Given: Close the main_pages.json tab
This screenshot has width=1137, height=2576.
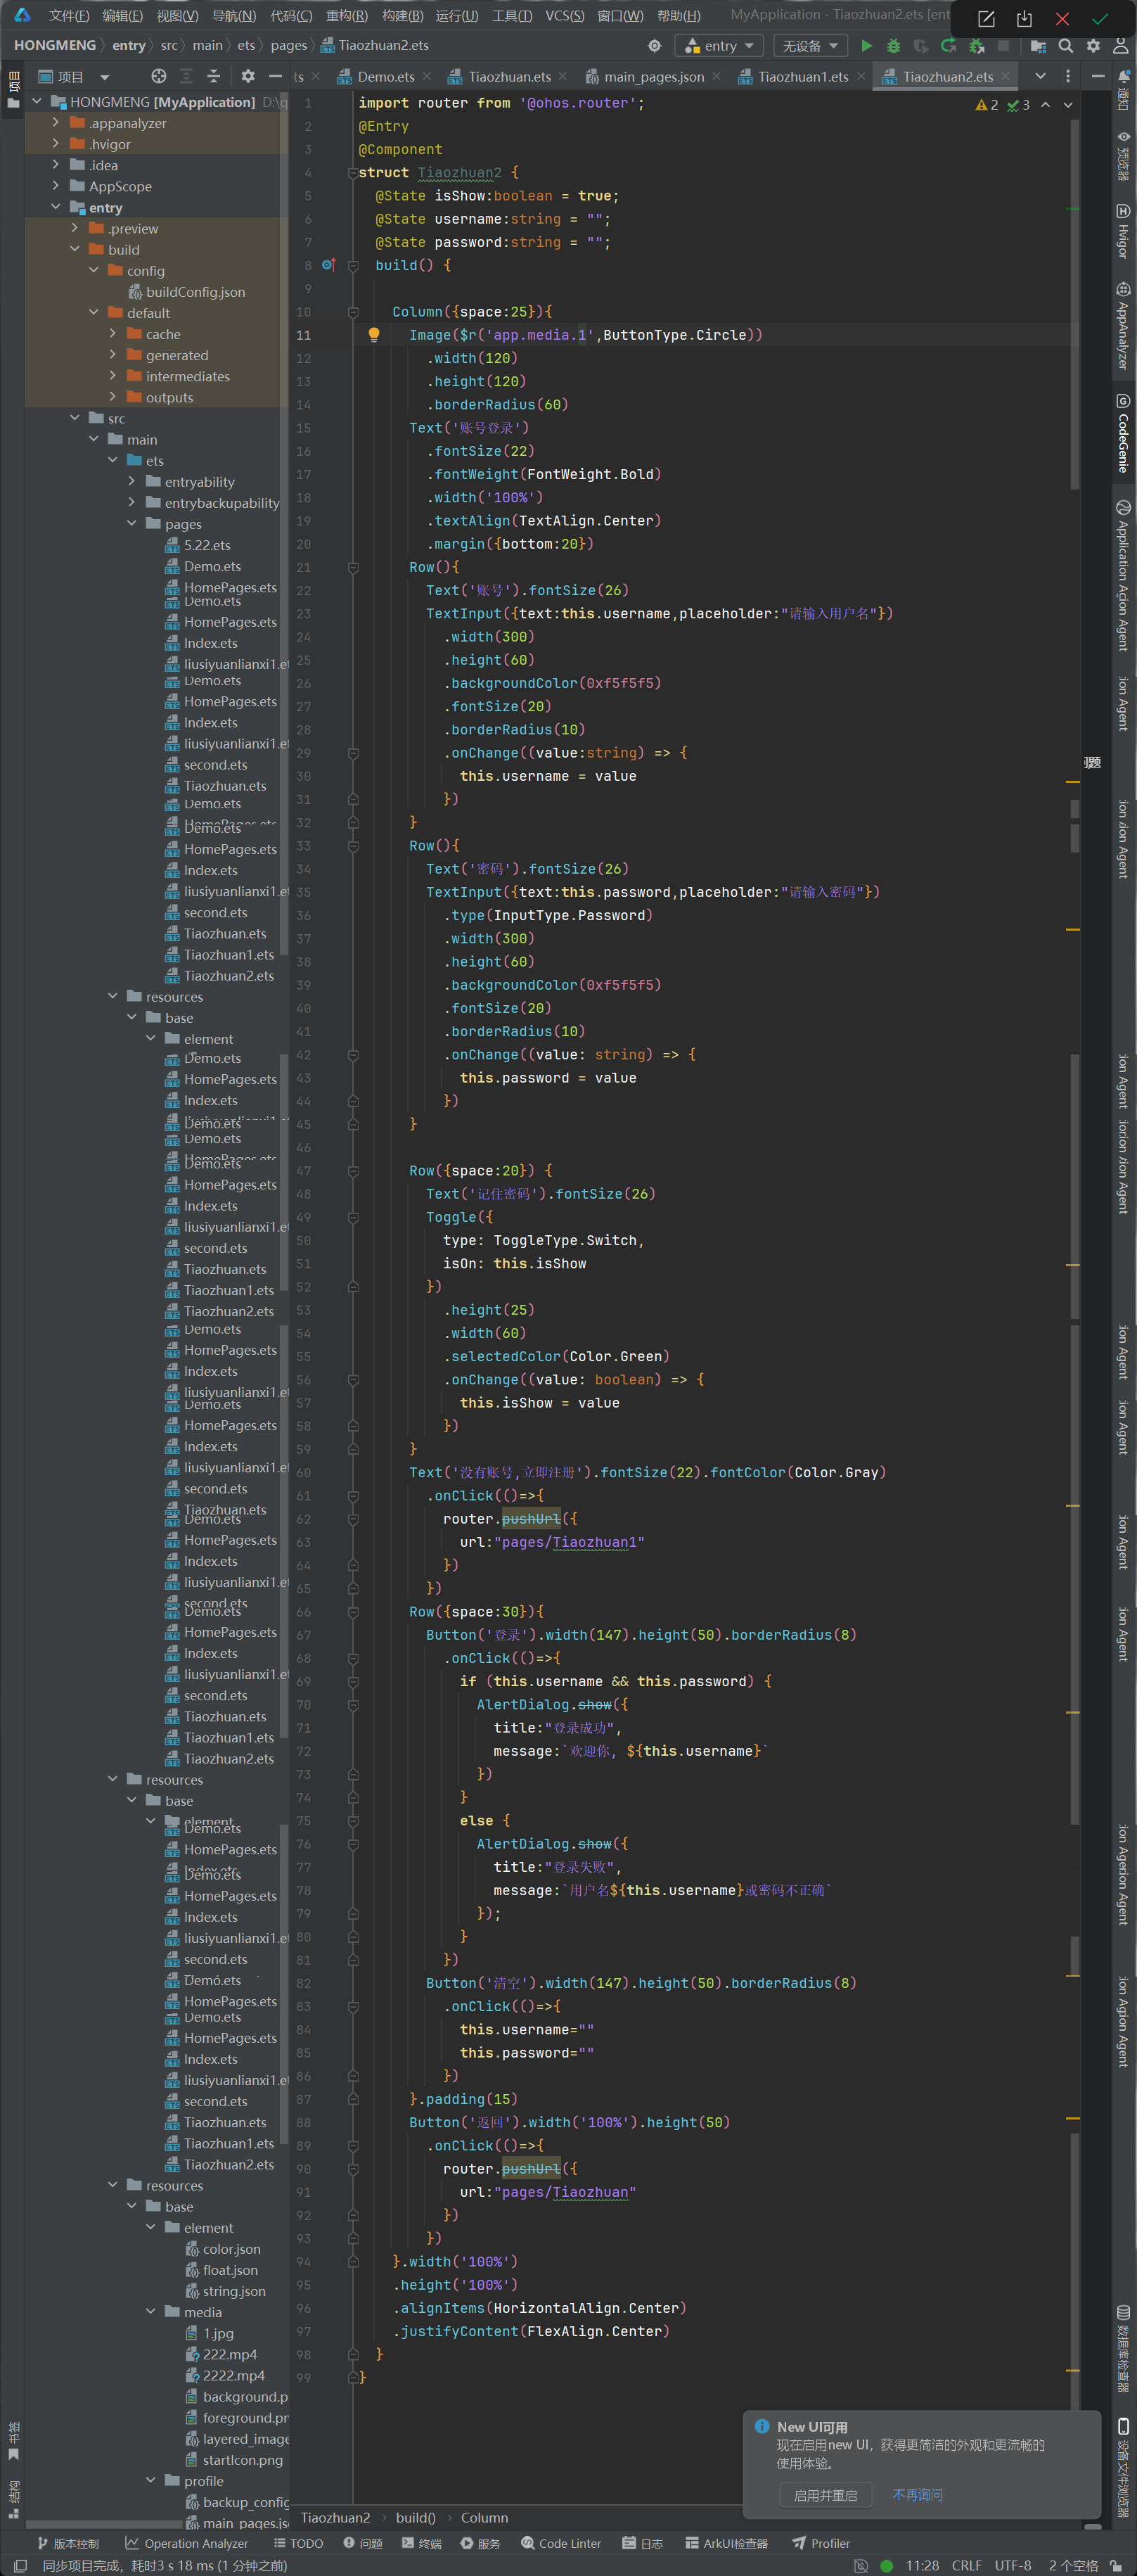Looking at the screenshot, I should tap(716, 76).
